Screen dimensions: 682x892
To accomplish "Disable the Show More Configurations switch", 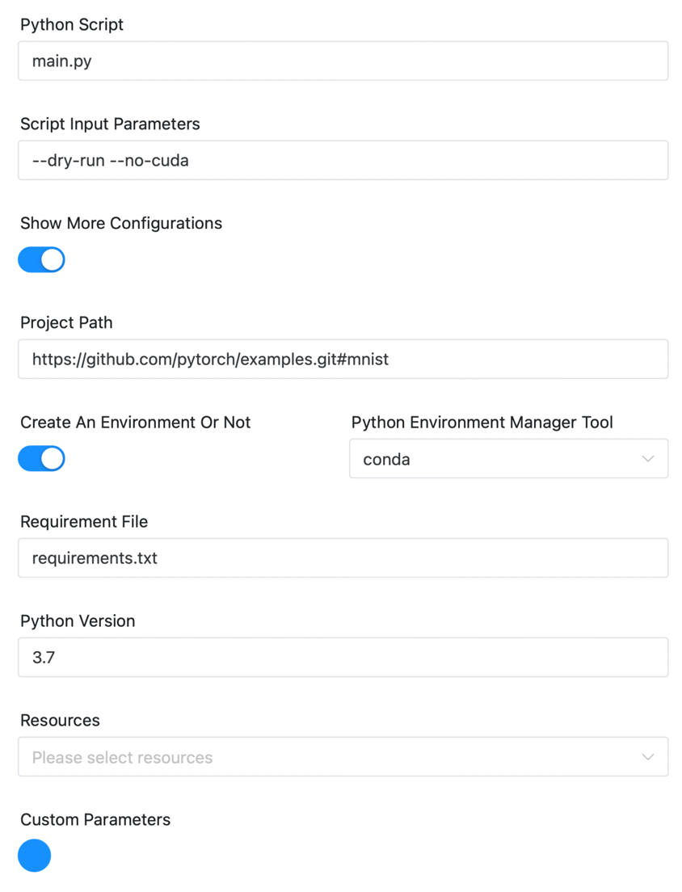I will click(x=41, y=260).
